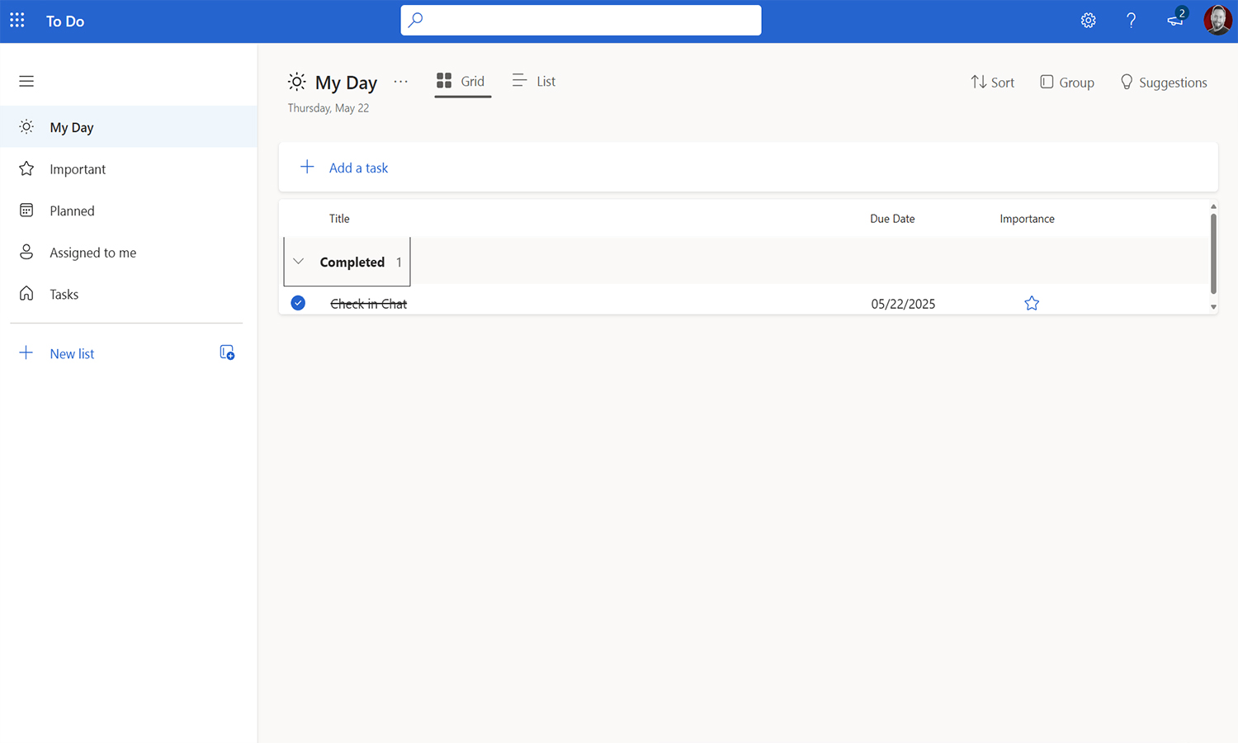This screenshot has height=743, width=1238.
Task: Create a new shared group list
Action: [227, 353]
